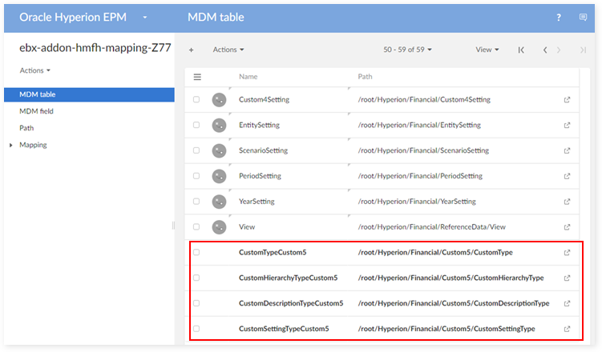The width and height of the screenshot is (602, 352).
Task: Click the grey status icon for Custom4Setting
Action: [x=219, y=100]
